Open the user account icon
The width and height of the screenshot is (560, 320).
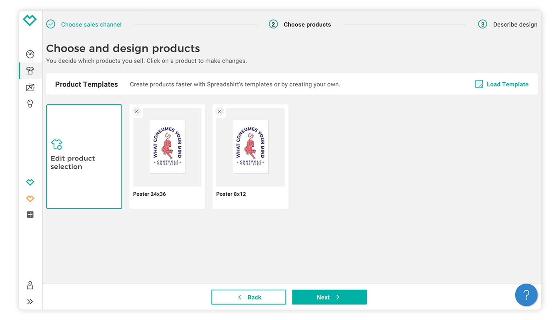[x=30, y=285]
